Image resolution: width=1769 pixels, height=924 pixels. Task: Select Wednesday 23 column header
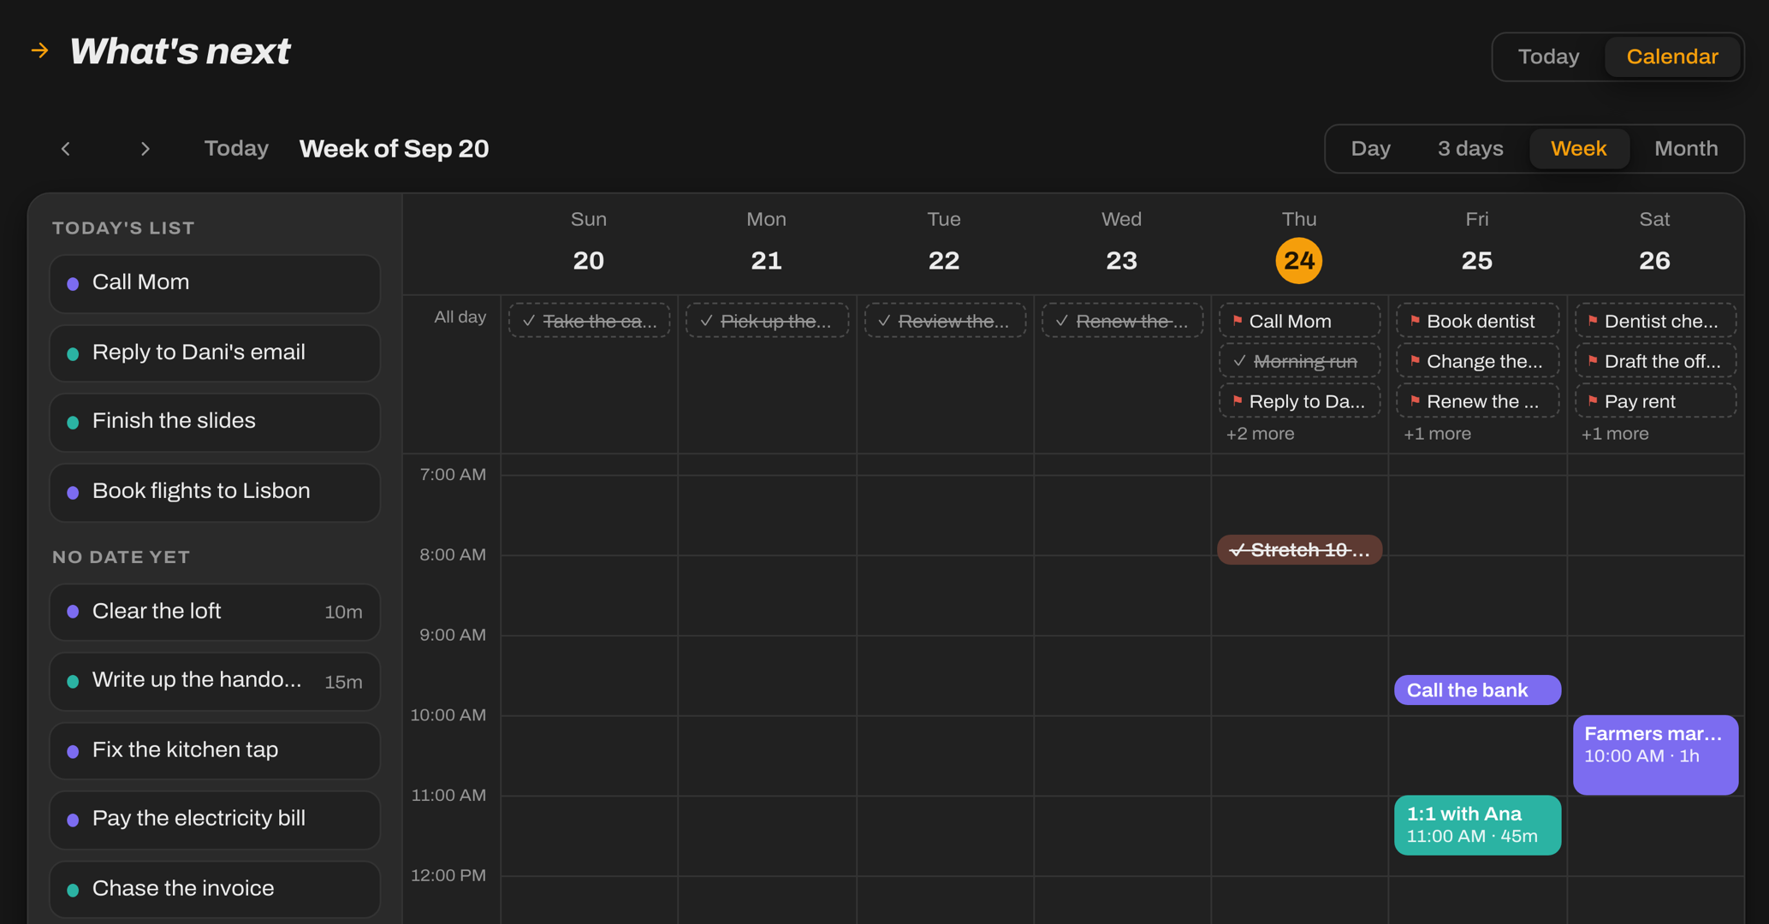coord(1121,244)
